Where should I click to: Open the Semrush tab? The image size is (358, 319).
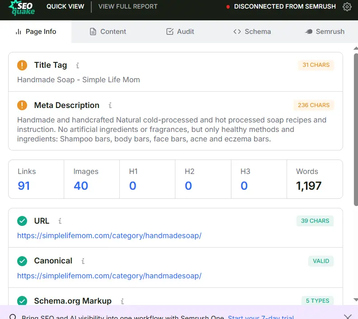pos(325,32)
